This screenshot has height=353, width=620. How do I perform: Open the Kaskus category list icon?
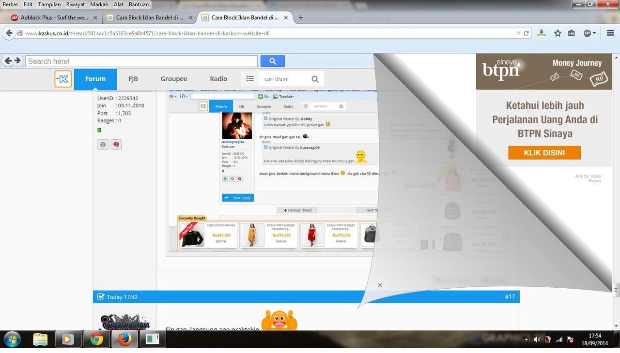(x=250, y=79)
